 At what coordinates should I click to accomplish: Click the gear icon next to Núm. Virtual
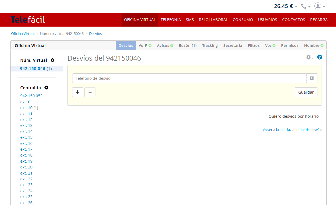click(x=52, y=60)
